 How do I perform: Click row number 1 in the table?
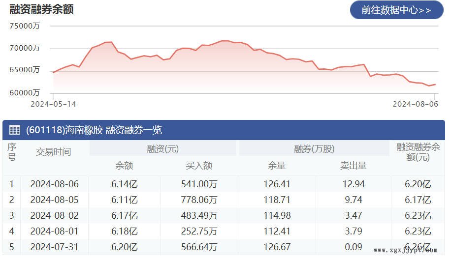(x=11, y=184)
